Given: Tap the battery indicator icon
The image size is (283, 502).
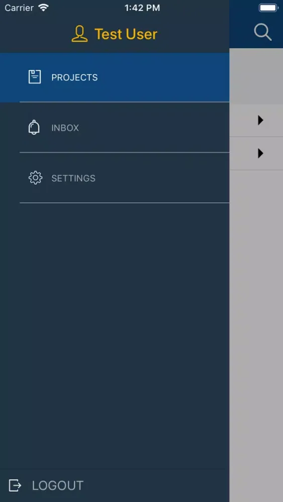Looking at the screenshot, I should 268,8.
